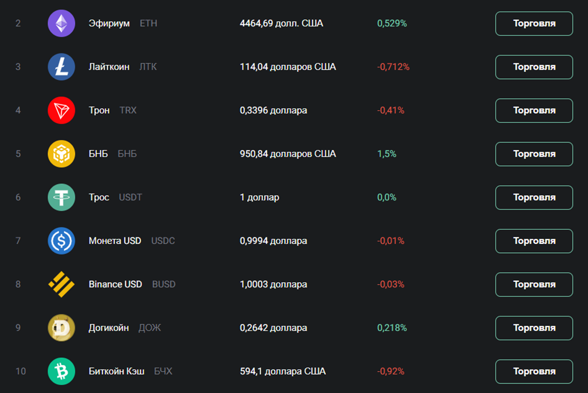This screenshot has width=588, height=393.
Task: Click the Litecoin logo icon
Action: click(61, 67)
